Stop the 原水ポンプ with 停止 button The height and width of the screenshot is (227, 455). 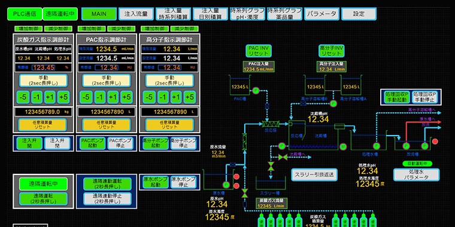click(x=183, y=182)
